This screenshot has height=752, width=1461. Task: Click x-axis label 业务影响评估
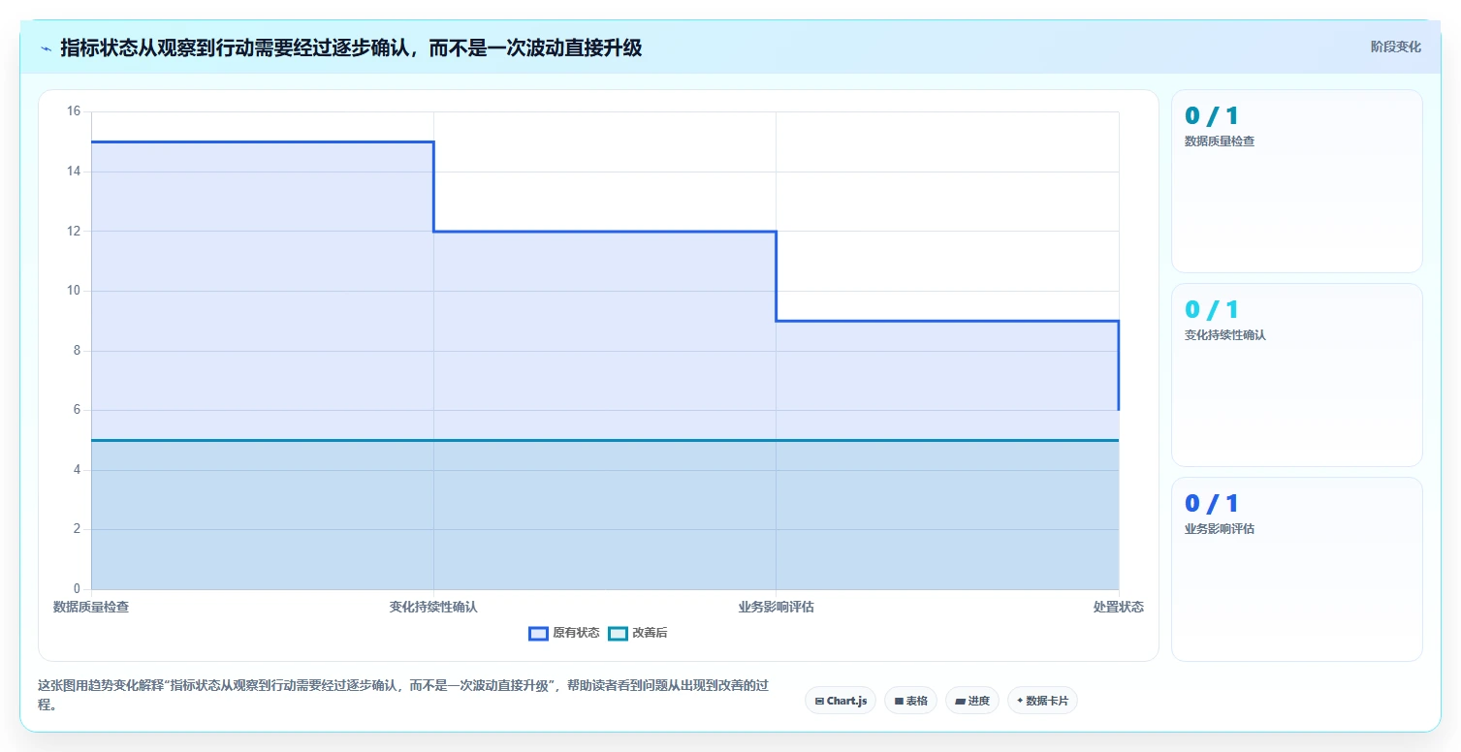776,608
